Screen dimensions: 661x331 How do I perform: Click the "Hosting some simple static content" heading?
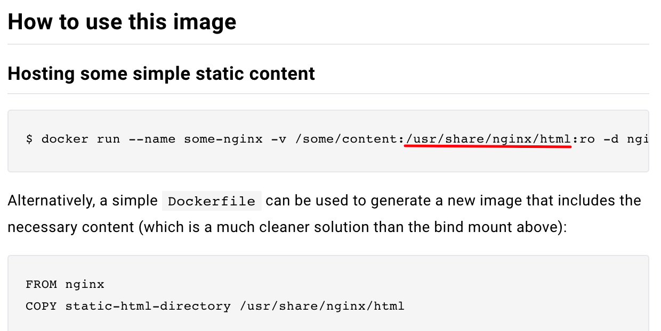pos(162,73)
